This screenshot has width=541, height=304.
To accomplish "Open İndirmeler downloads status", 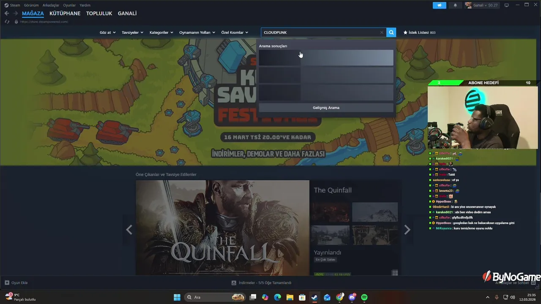I will [262, 283].
